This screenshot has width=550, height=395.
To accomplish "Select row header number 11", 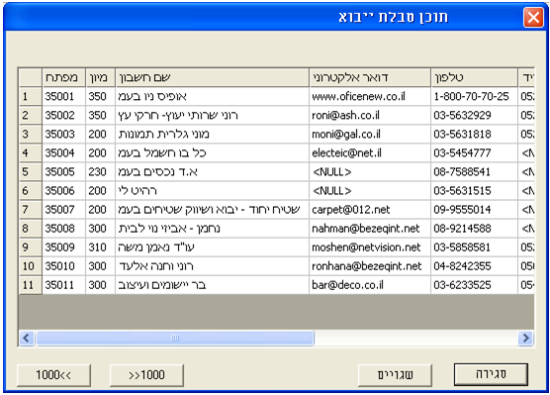I will coord(31,285).
